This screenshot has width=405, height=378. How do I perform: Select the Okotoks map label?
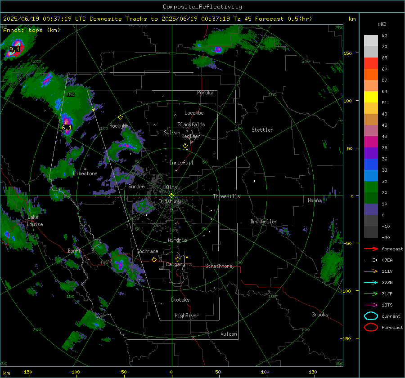click(180, 299)
